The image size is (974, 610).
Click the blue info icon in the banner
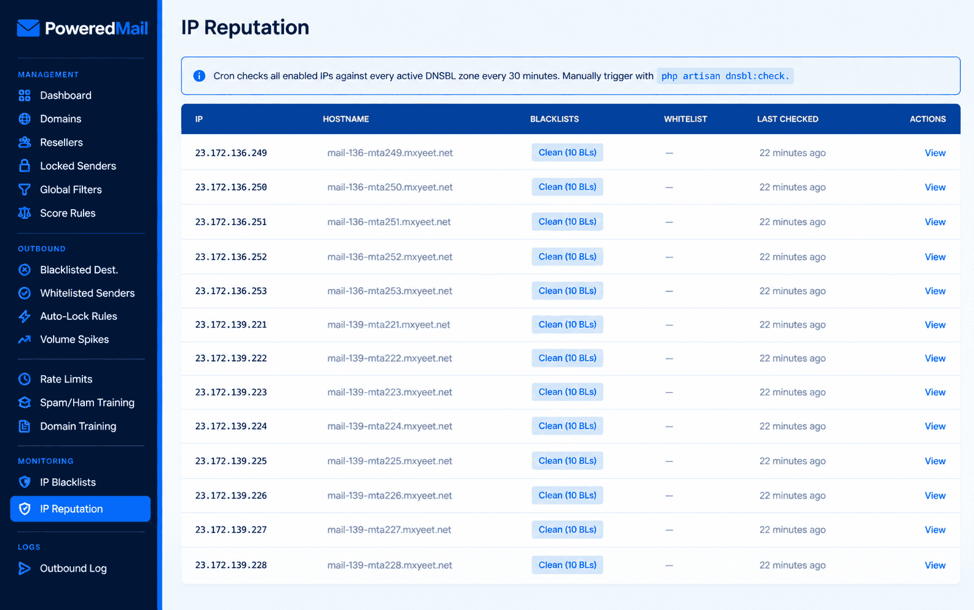click(x=199, y=76)
